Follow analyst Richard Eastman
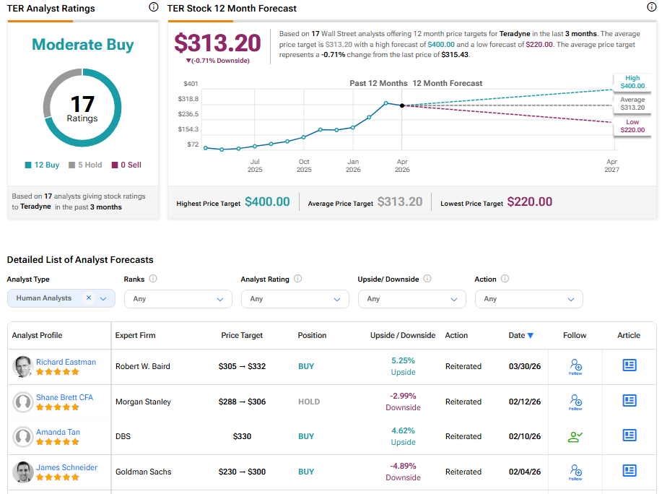 [x=575, y=366]
